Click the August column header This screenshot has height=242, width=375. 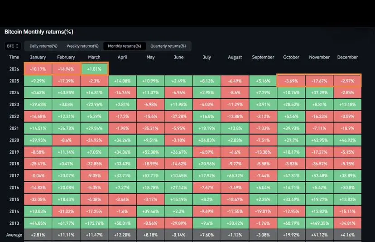[x=235, y=57]
